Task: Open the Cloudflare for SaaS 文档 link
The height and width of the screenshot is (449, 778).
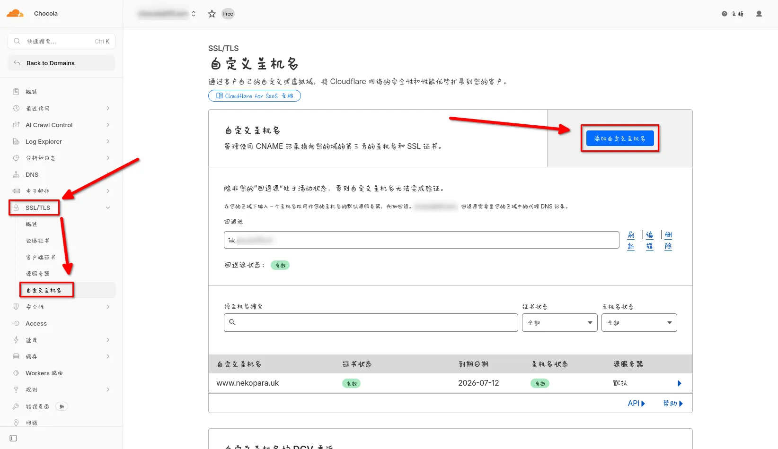Action: click(x=255, y=96)
